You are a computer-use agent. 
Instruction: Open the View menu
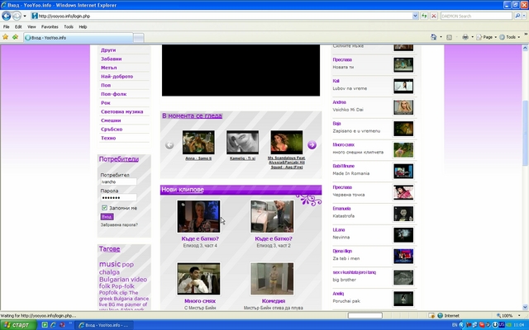click(31, 26)
